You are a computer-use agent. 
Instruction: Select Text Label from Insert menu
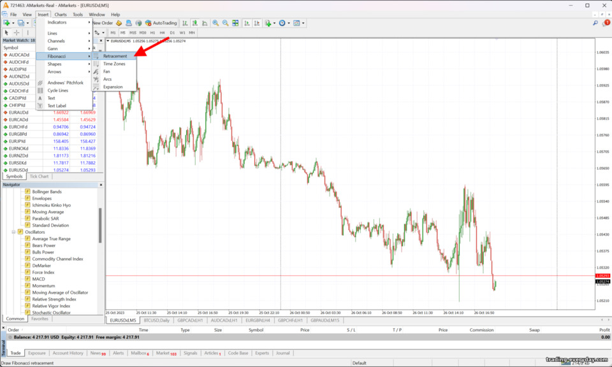coord(64,106)
